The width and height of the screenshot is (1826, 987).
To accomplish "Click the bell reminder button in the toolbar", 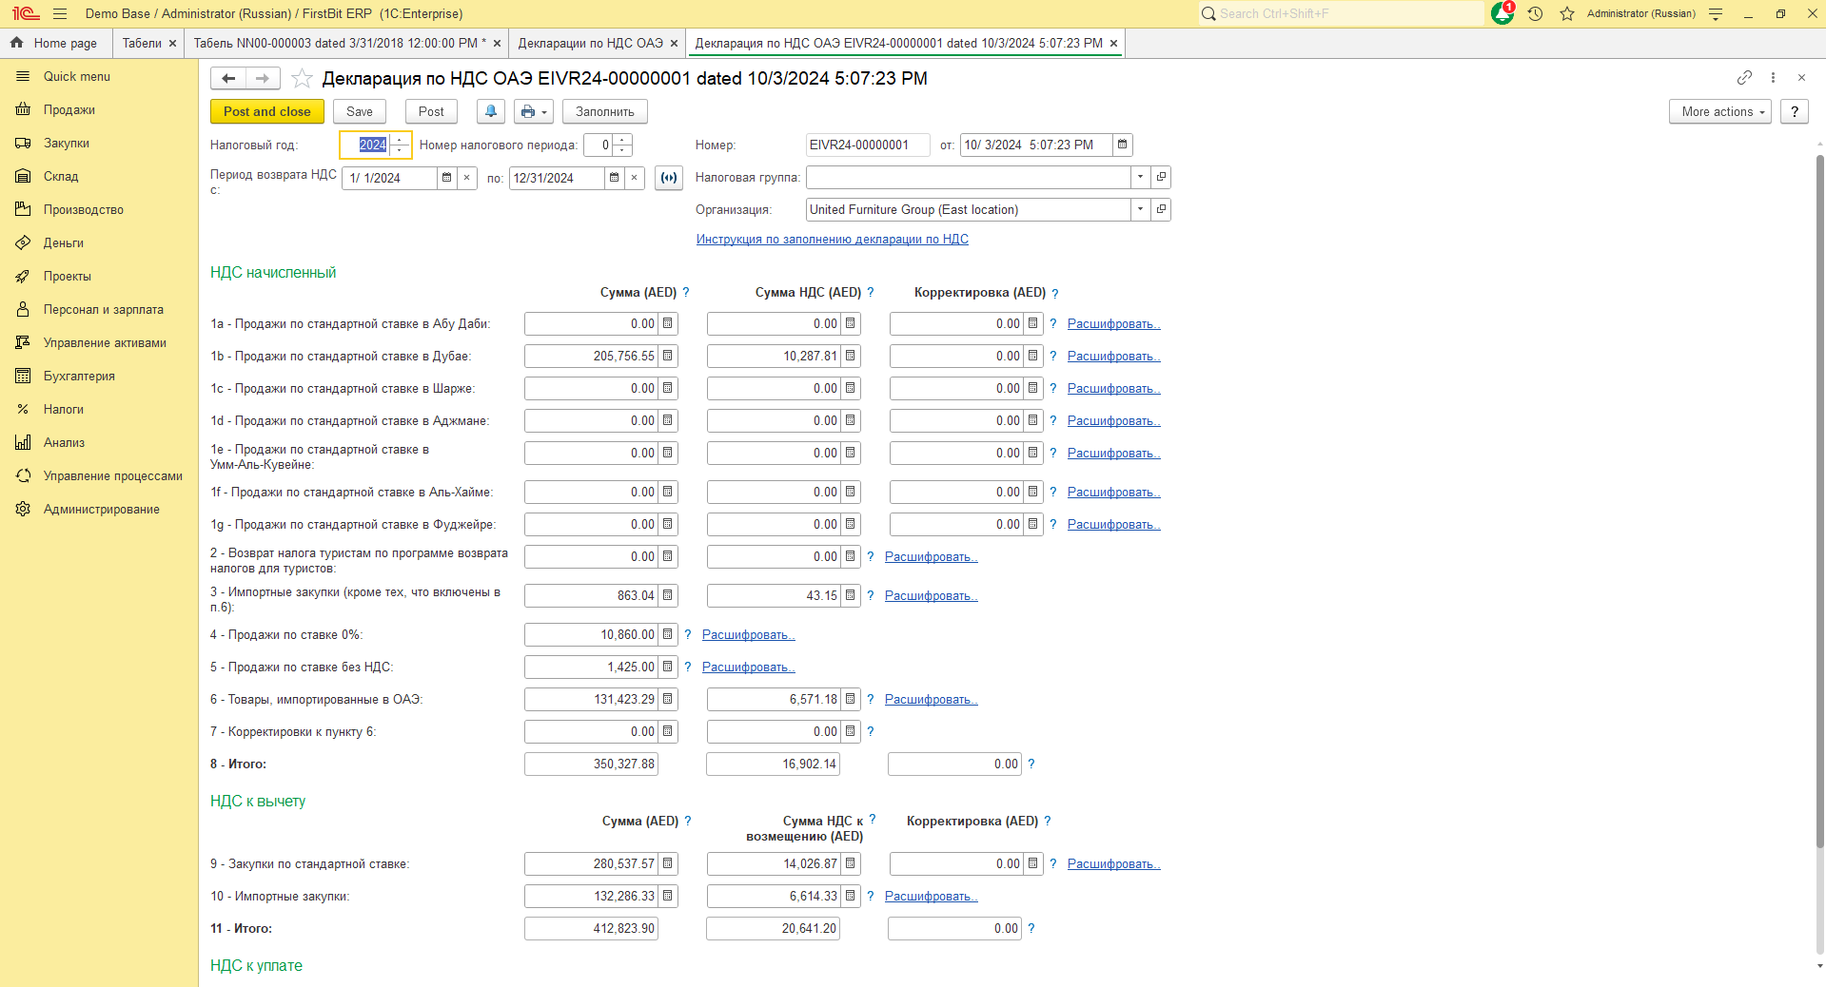I will click(x=490, y=112).
